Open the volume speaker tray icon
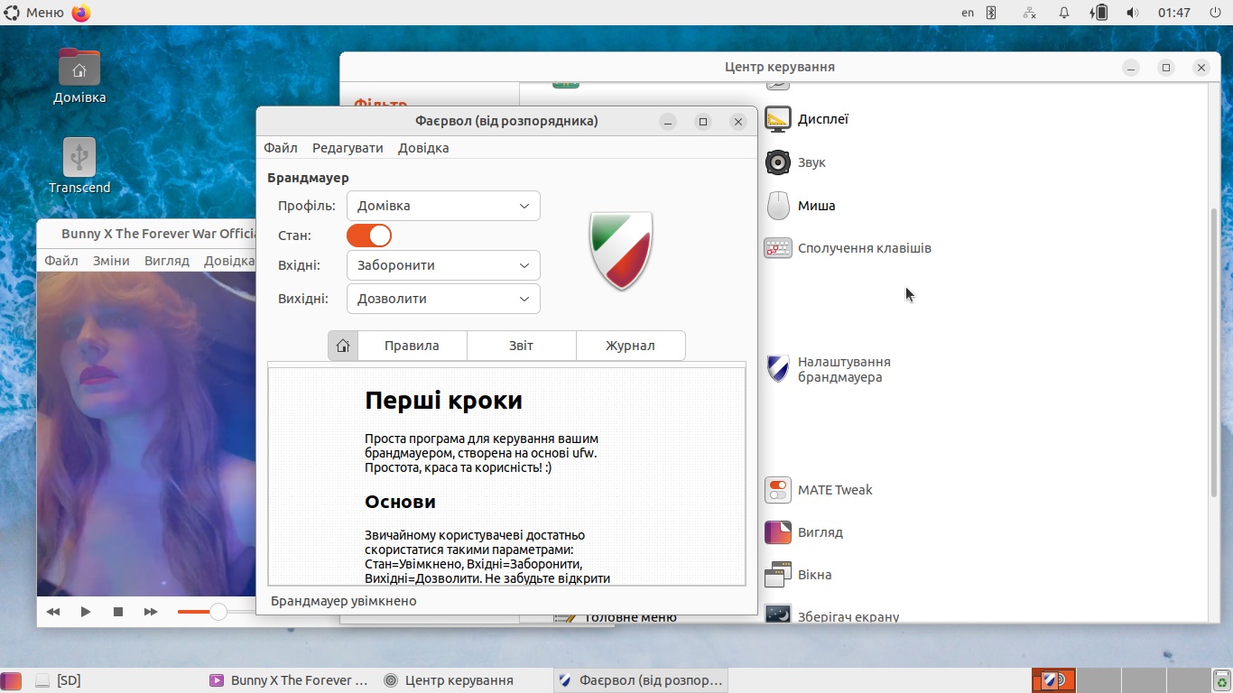Viewport: 1233px width, 693px height. 1133,13
